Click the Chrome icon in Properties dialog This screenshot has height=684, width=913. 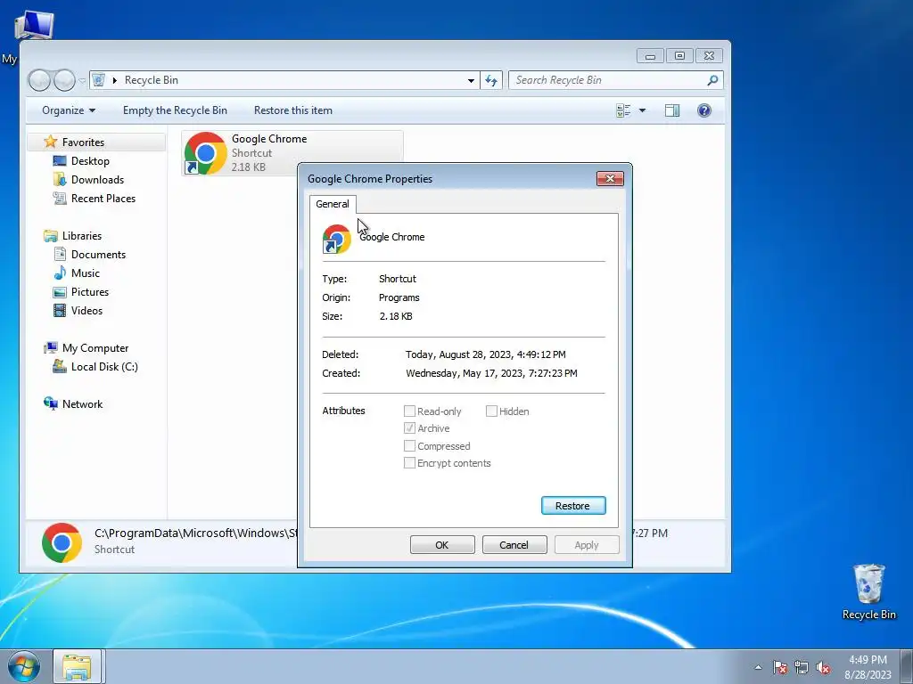pos(337,239)
